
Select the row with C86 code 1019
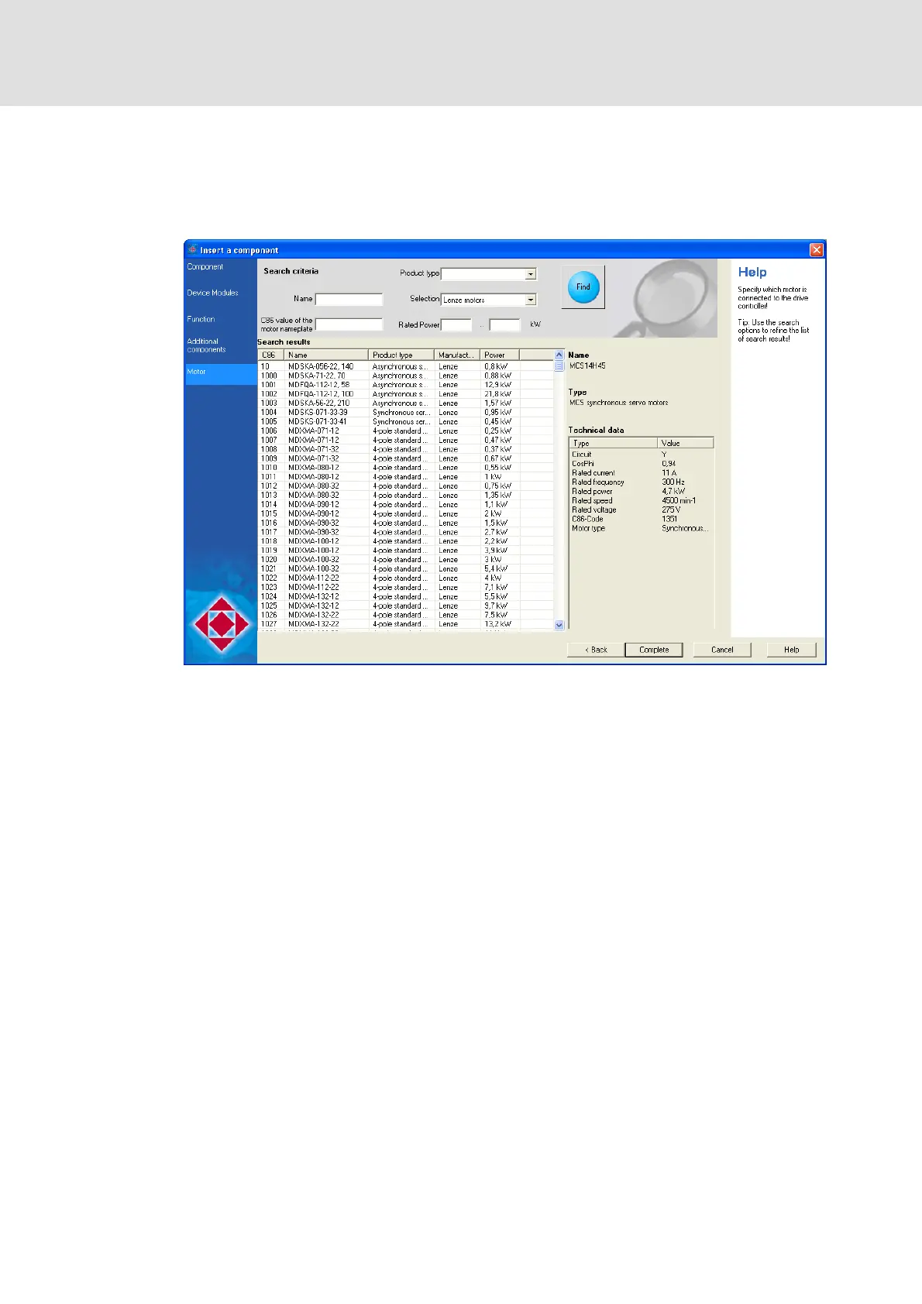(406, 551)
